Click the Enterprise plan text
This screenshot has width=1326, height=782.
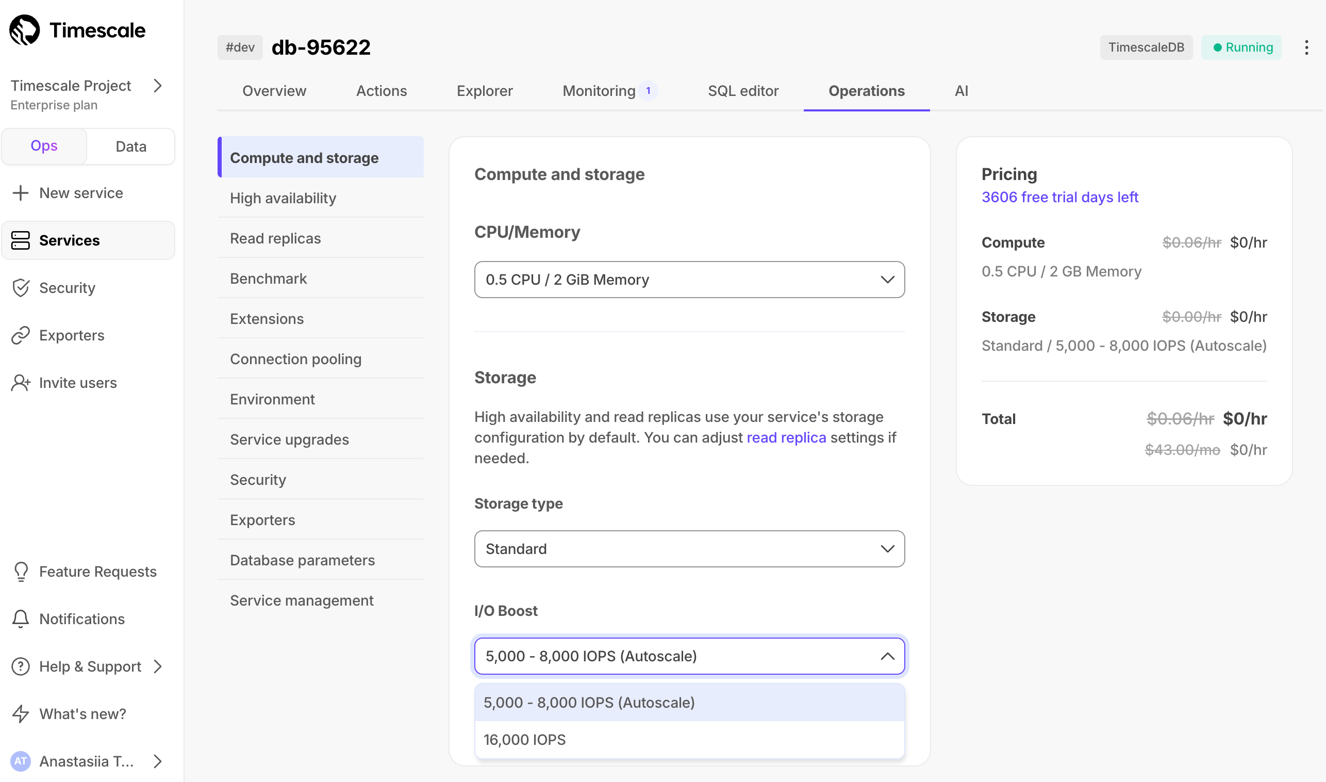tap(54, 105)
